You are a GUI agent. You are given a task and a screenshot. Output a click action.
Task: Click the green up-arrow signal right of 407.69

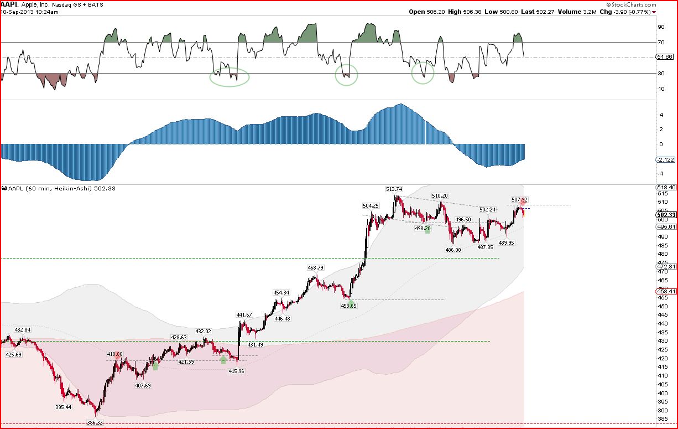pyautogui.click(x=155, y=365)
